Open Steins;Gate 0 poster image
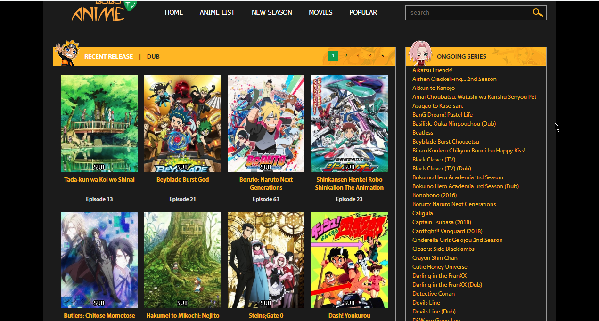The image size is (599, 321). [x=266, y=260]
